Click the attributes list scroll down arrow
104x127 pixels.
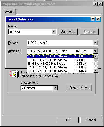click(x=96, y=70)
